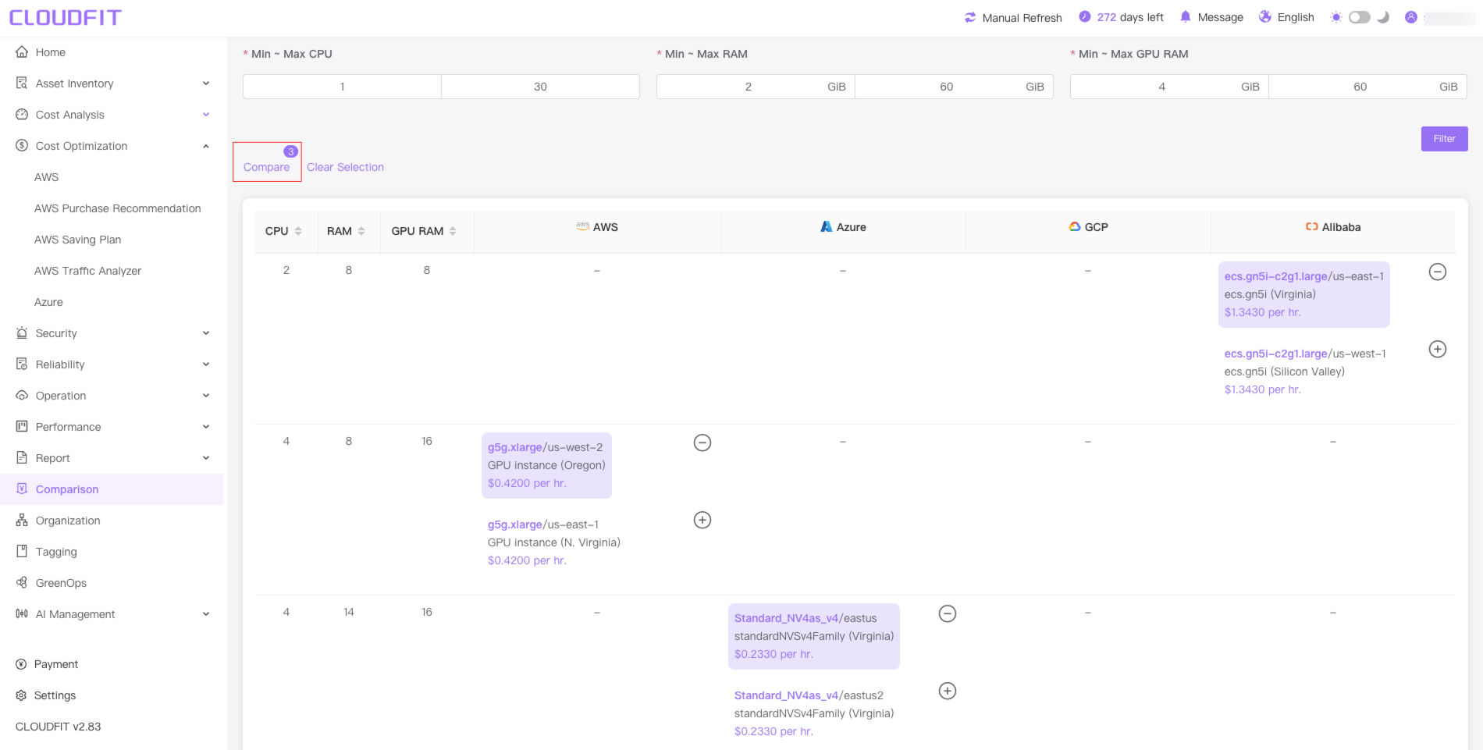The image size is (1483, 750).
Task: Open ecs.gn5i-c2g1.large us-west-1 link
Action: tap(1275, 354)
